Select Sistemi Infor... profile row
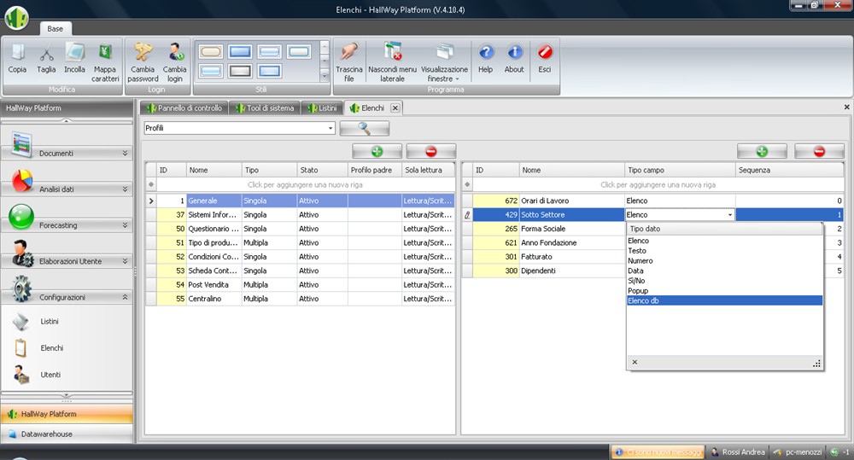 click(300, 215)
